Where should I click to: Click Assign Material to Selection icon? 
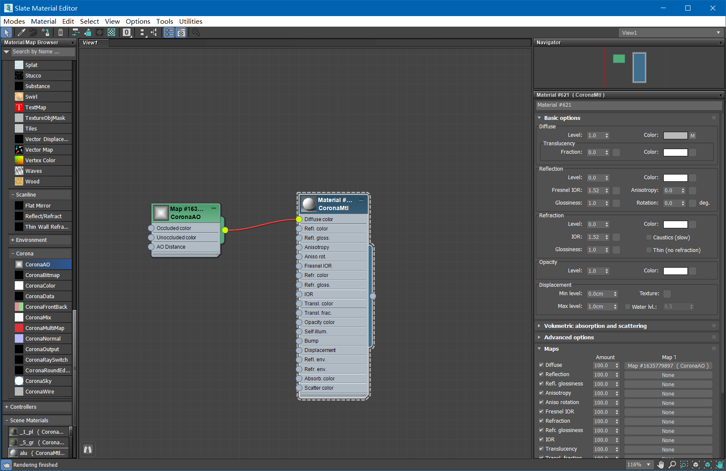(x=46, y=33)
